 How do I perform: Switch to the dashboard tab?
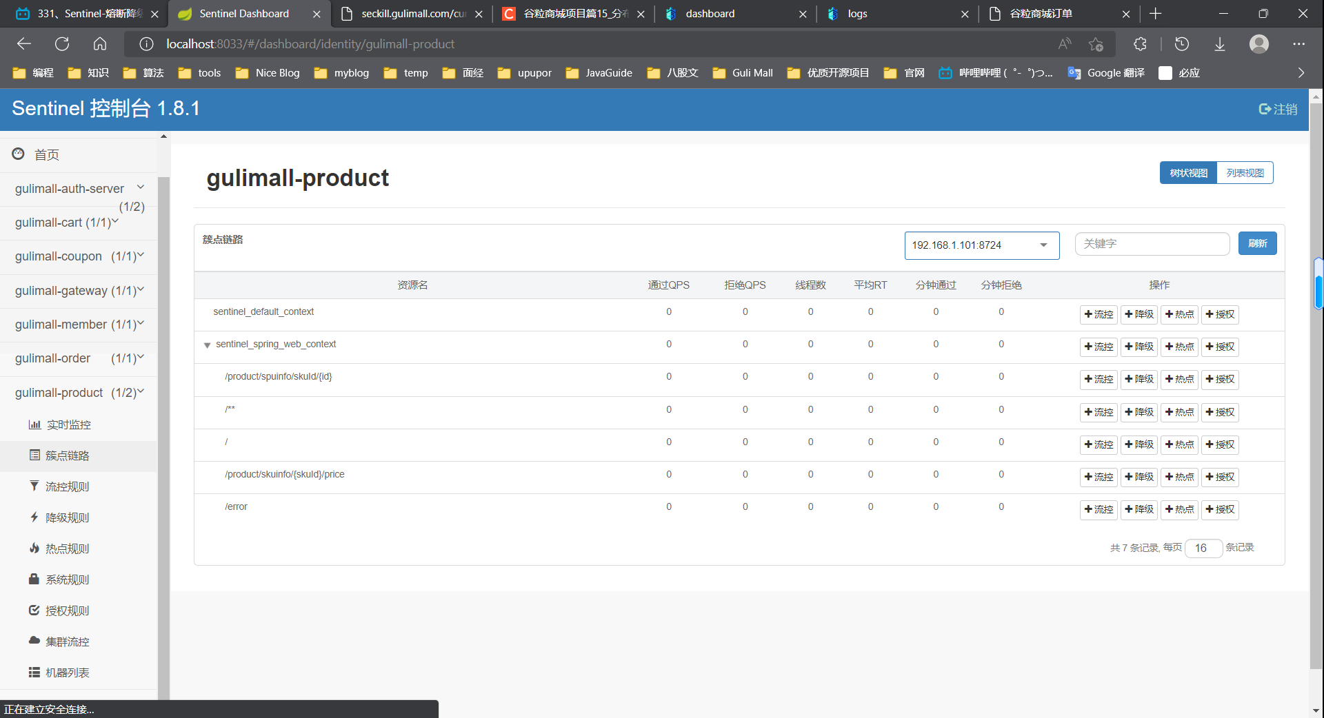734,14
